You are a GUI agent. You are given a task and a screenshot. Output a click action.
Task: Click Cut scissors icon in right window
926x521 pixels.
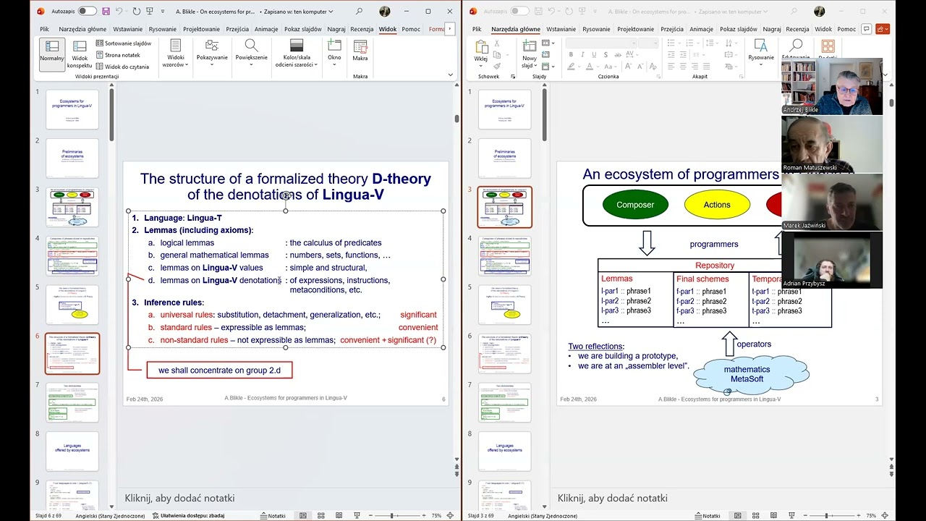tap(496, 44)
